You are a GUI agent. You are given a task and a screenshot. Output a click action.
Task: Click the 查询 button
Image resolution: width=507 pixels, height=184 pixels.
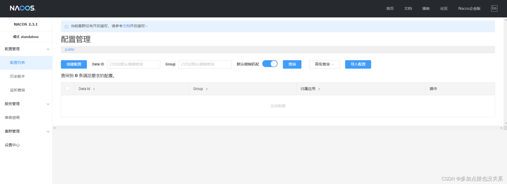[292, 64]
